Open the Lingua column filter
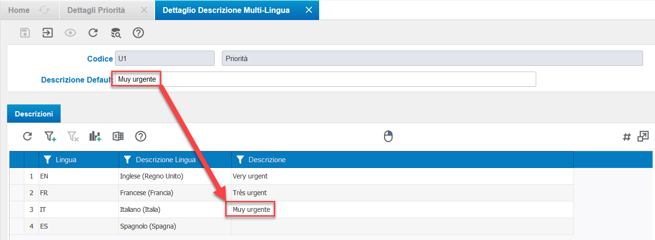This screenshot has width=655, height=240. [47, 160]
